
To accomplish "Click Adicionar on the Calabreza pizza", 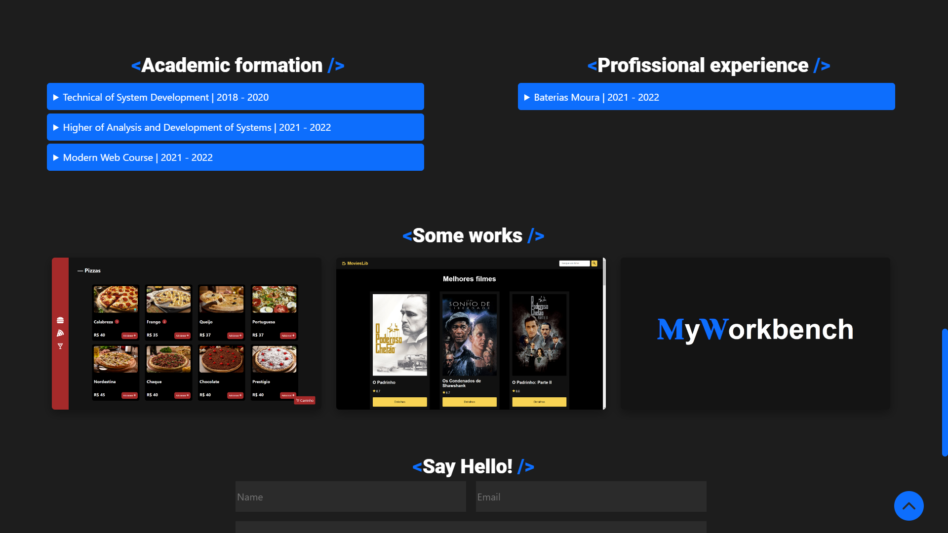I will tap(129, 335).
